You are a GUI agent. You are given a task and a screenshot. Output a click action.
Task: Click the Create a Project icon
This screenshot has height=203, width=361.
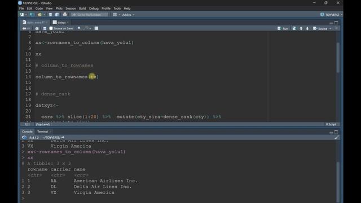pos(32,15)
